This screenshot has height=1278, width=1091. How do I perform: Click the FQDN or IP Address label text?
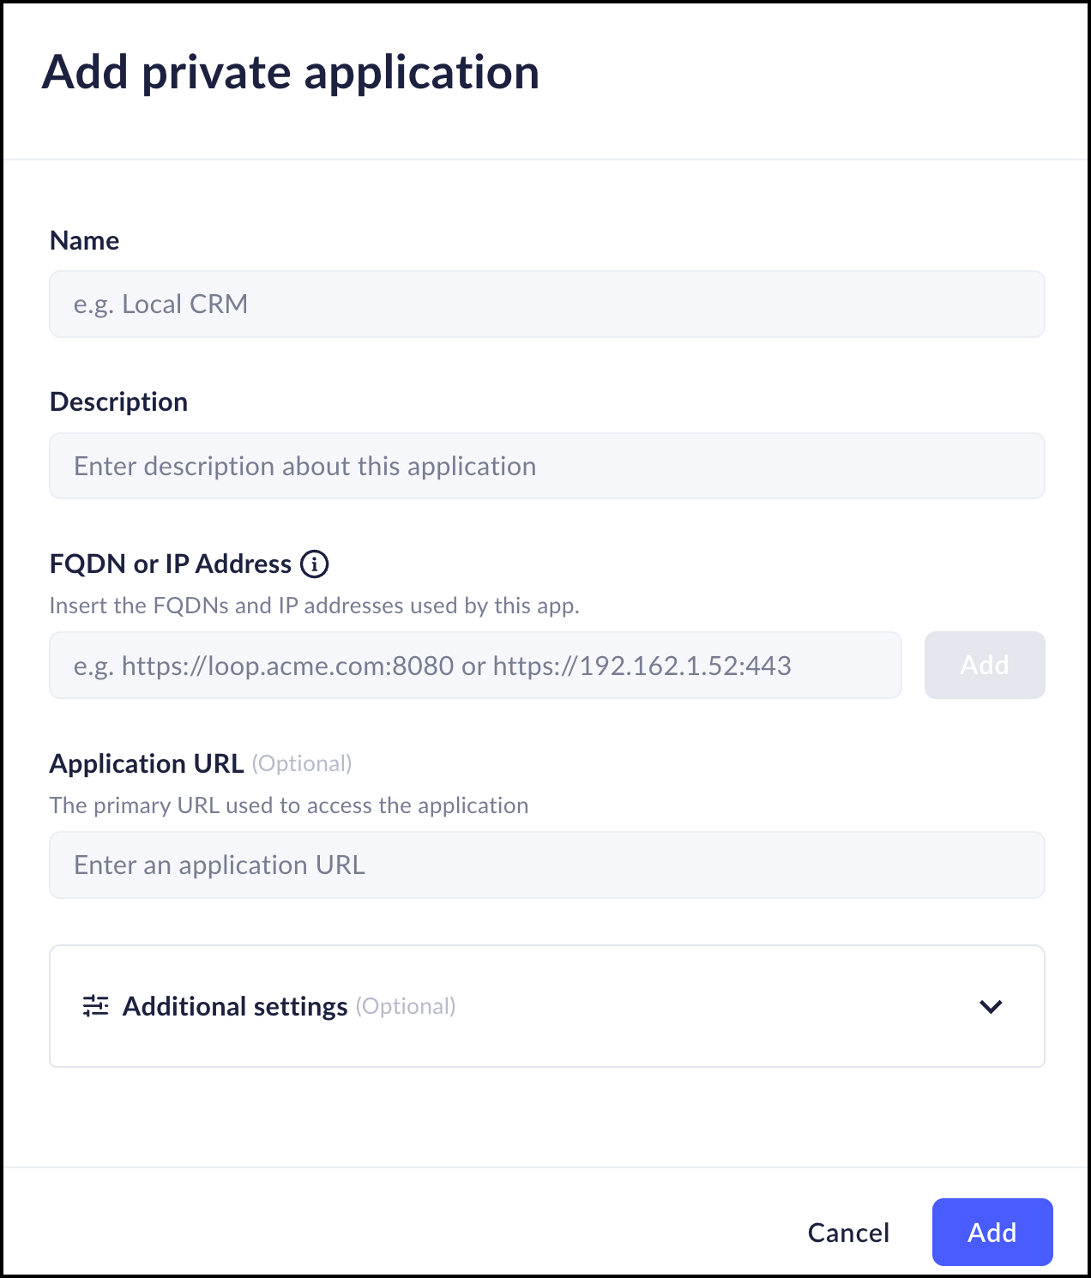tap(171, 564)
